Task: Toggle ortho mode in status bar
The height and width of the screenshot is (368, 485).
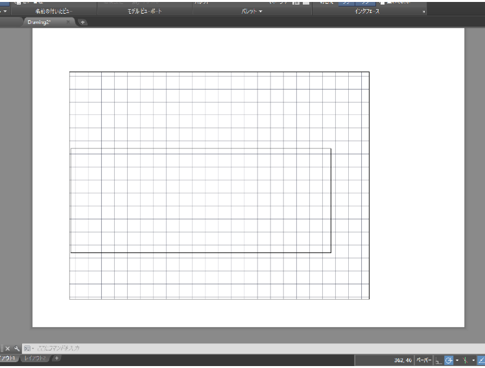Action: click(x=438, y=361)
